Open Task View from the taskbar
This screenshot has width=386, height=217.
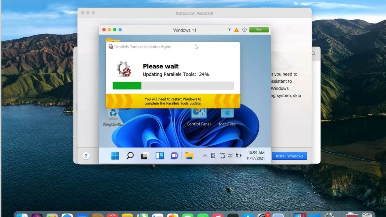coord(144,156)
